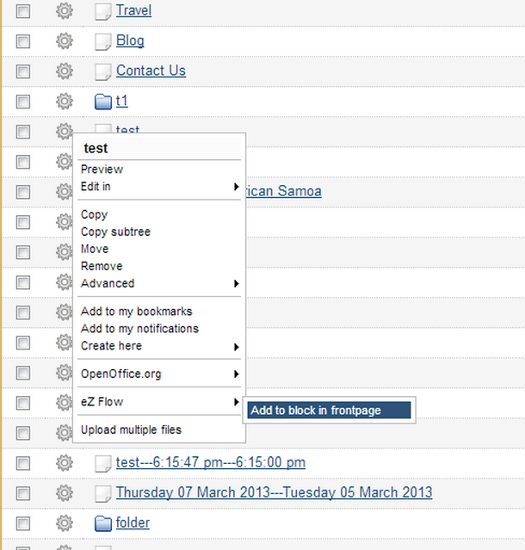Choose Upload multiple files
525x550 pixels.
[131, 429]
